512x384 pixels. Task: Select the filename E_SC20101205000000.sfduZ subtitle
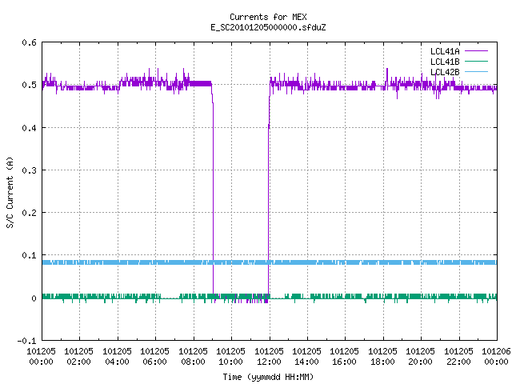268,27
